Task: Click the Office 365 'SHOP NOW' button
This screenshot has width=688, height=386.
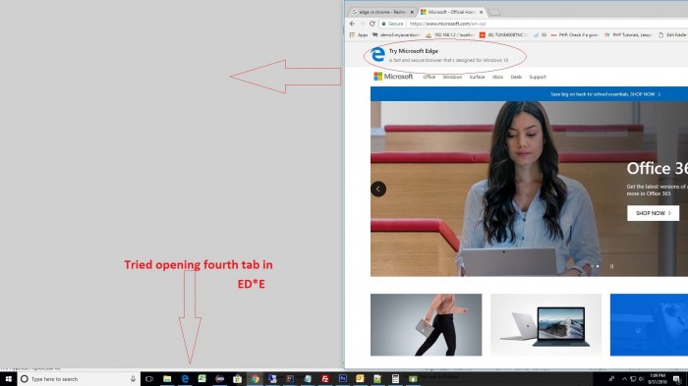Action: point(653,213)
